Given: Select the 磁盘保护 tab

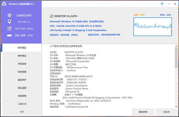Looking at the screenshot, I should pyautogui.click(x=22, y=80).
